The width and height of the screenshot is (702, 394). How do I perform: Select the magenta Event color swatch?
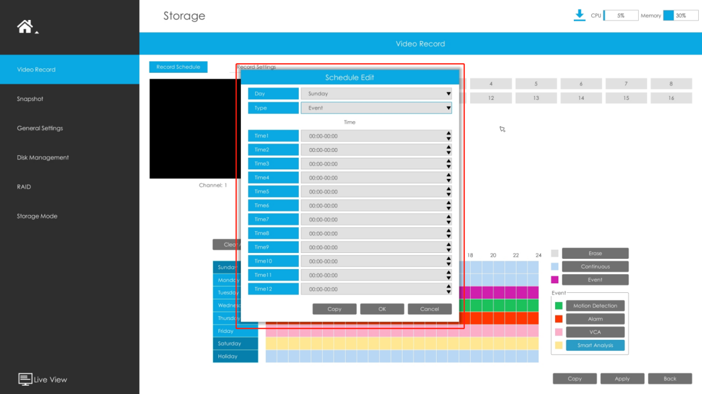(555, 280)
